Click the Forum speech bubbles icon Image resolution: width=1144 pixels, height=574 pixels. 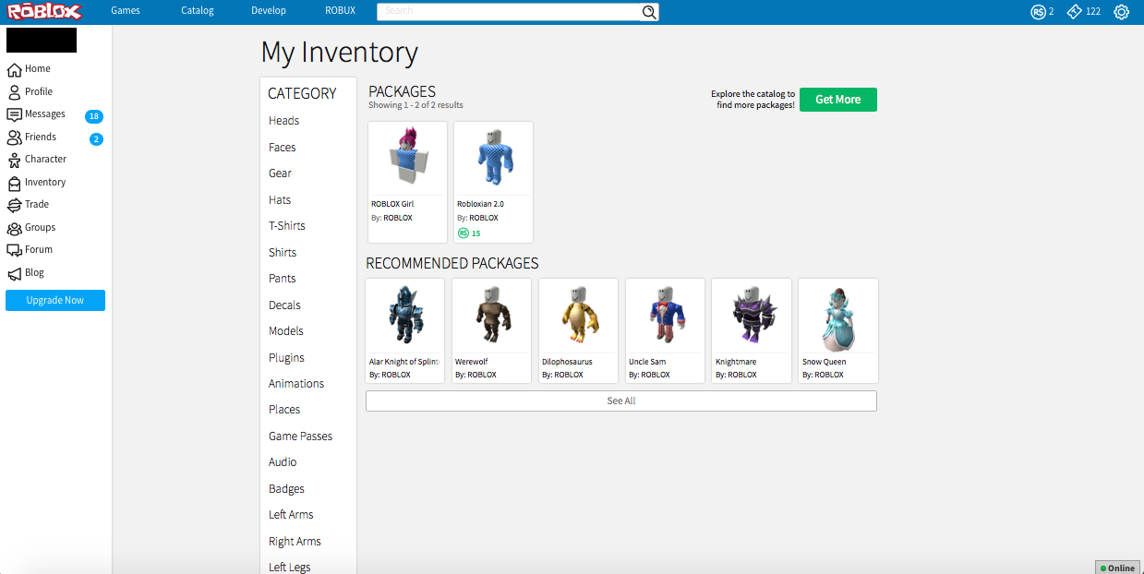coord(14,250)
